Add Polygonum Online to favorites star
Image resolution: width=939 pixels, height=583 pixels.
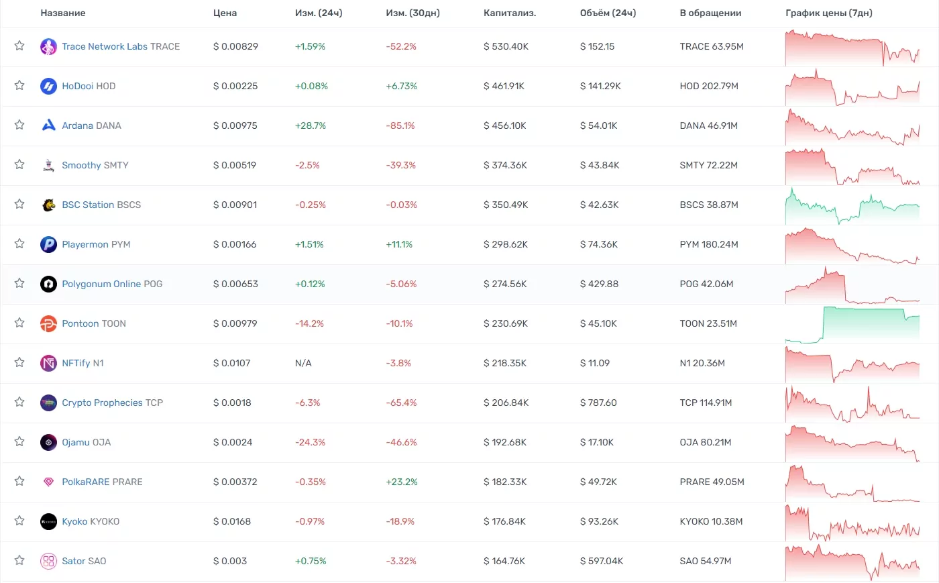pyautogui.click(x=19, y=283)
